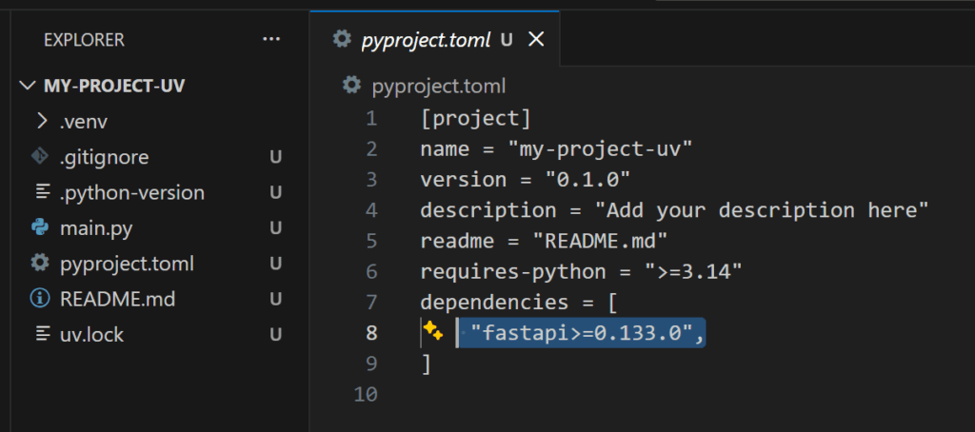Click line number 6 in the gutter

[x=369, y=271]
